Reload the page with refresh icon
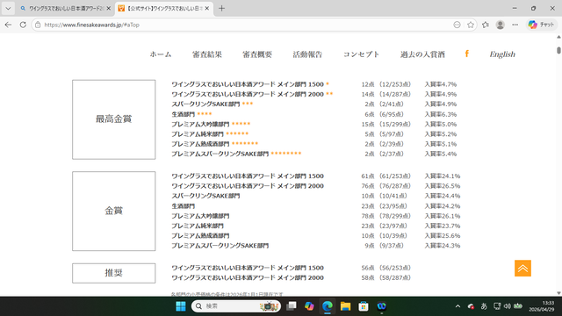562x316 pixels. (x=23, y=25)
